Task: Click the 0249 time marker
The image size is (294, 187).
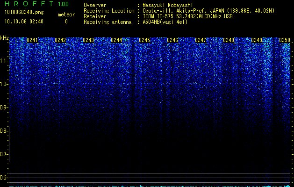Action: tap(257, 40)
